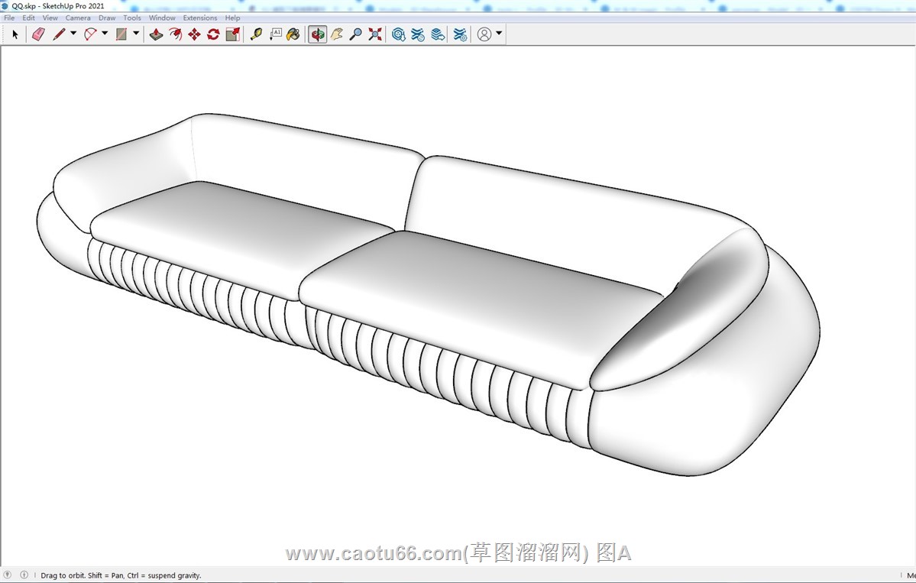
Task: Click the 'Drag to orbit' status bar hint
Action: tap(121, 575)
